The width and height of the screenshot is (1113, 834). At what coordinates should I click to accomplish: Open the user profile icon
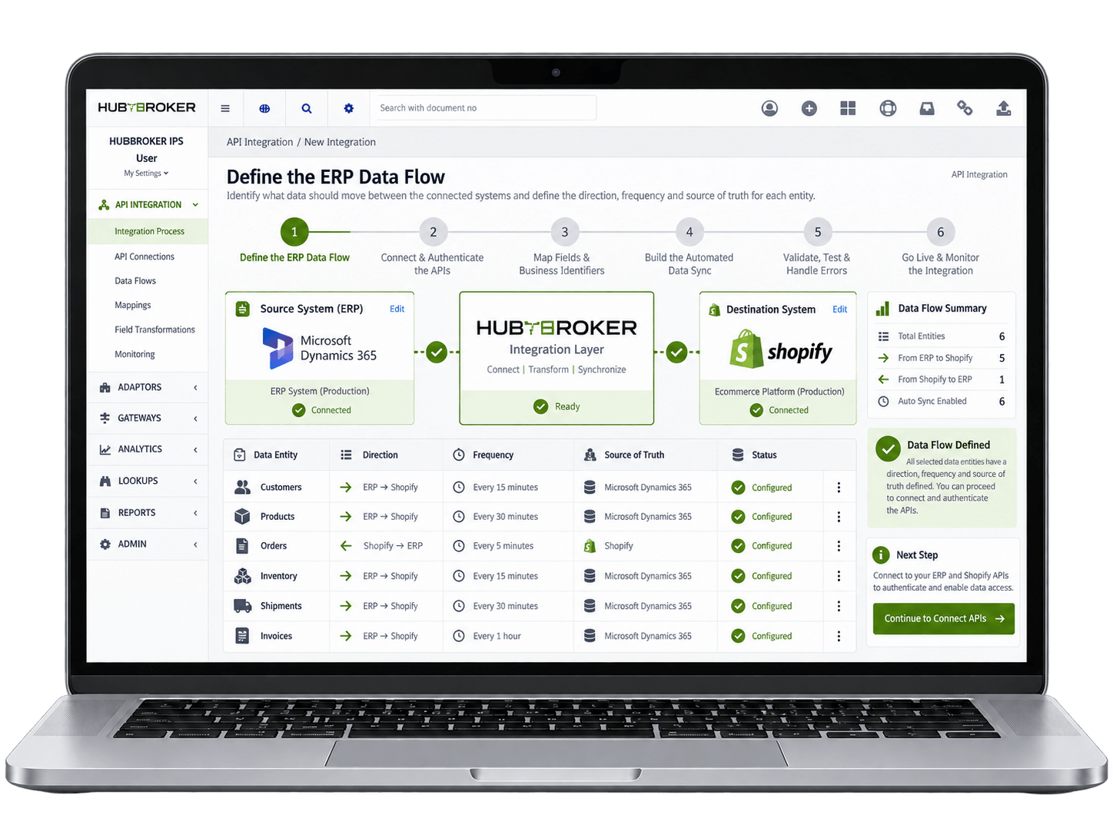click(769, 108)
